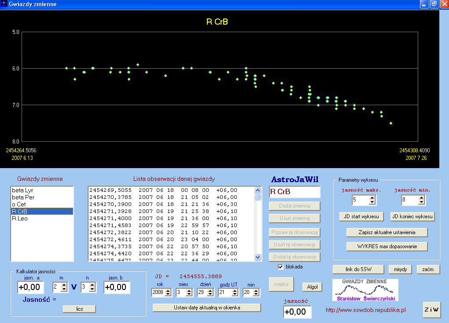Click JD koniec wykresu button
Viewport: 449px width, 323px height.
tap(412, 217)
